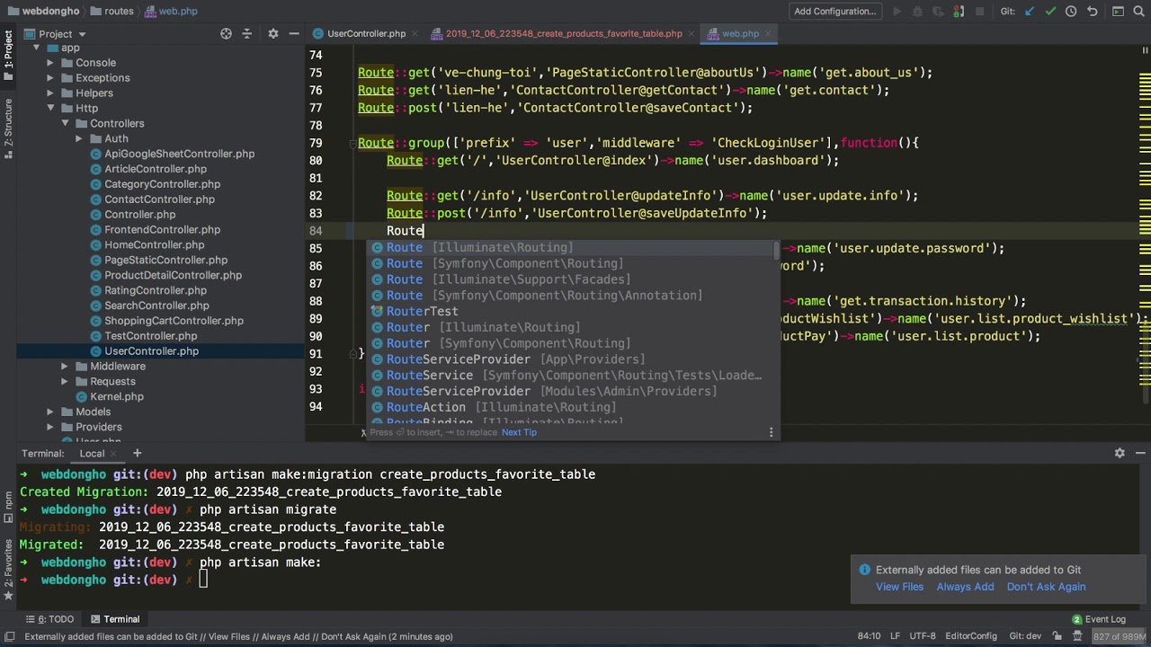Click the LF line separator status entry
Viewport: 1151px width, 647px height.
click(896, 636)
